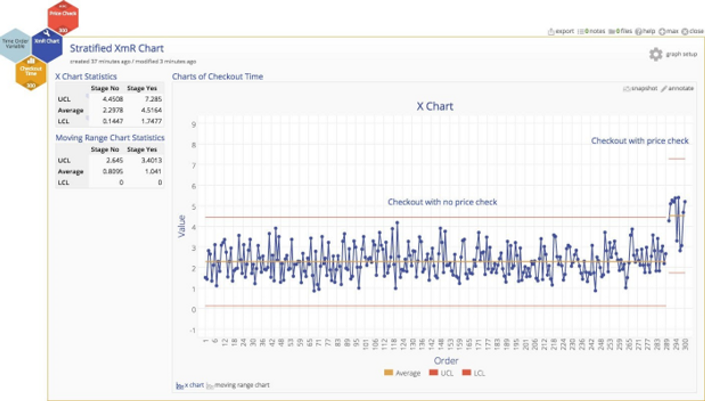Image resolution: width=705 pixels, height=401 pixels.
Task: Toggle the LCL legend swatch
Action: 467,373
